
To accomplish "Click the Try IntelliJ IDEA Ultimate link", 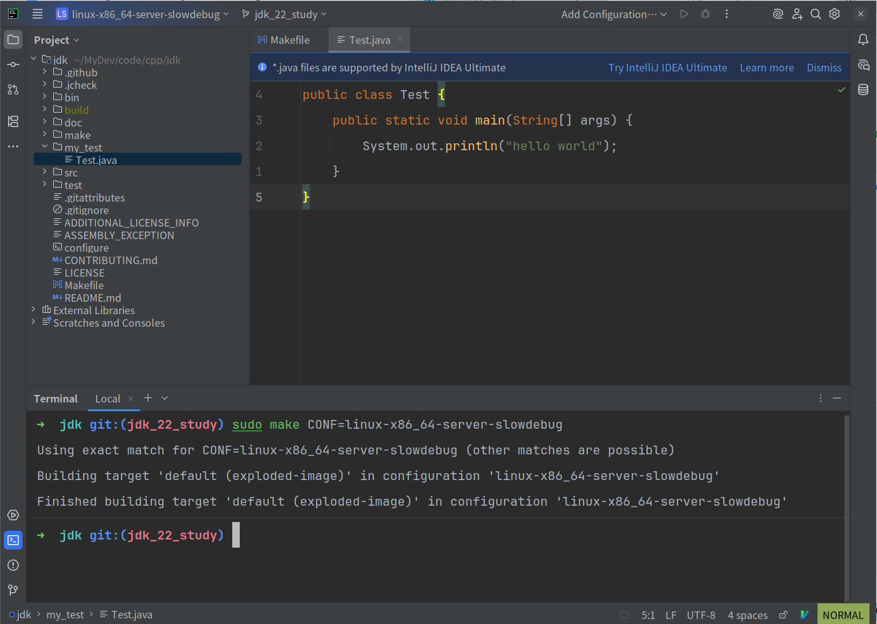I will click(x=667, y=68).
